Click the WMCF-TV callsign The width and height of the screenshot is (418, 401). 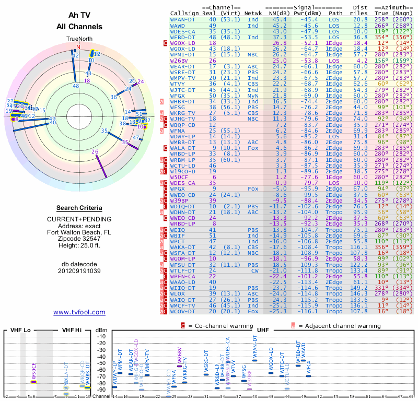[182, 306]
